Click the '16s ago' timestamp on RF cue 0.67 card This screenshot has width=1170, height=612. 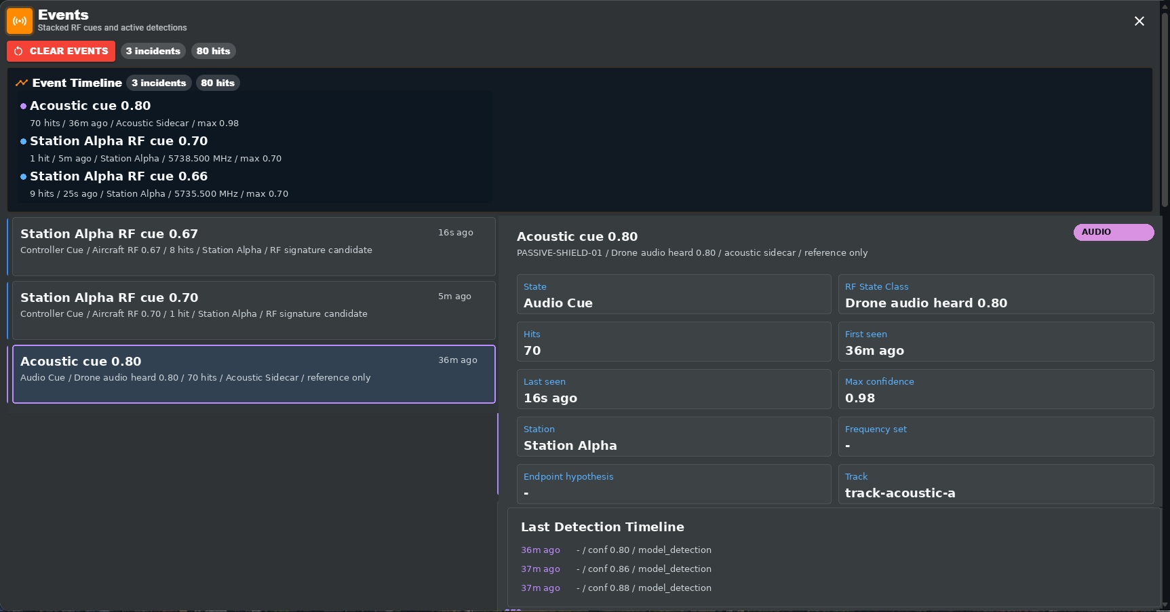(x=456, y=232)
